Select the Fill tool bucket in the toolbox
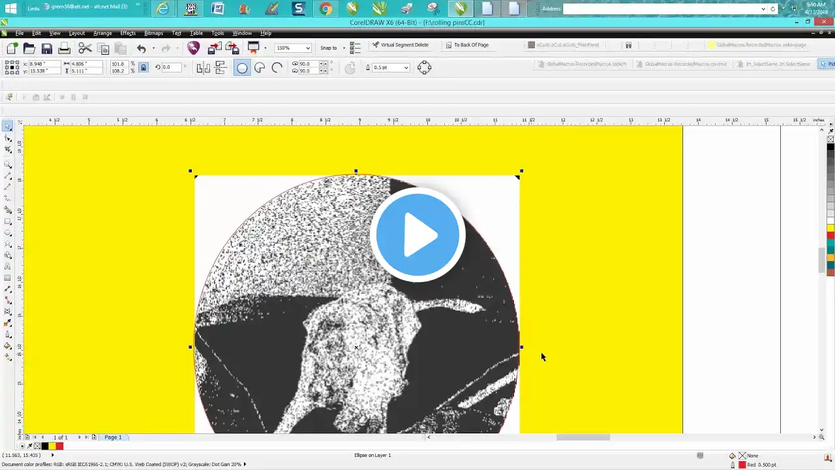835x470 pixels. (x=8, y=346)
